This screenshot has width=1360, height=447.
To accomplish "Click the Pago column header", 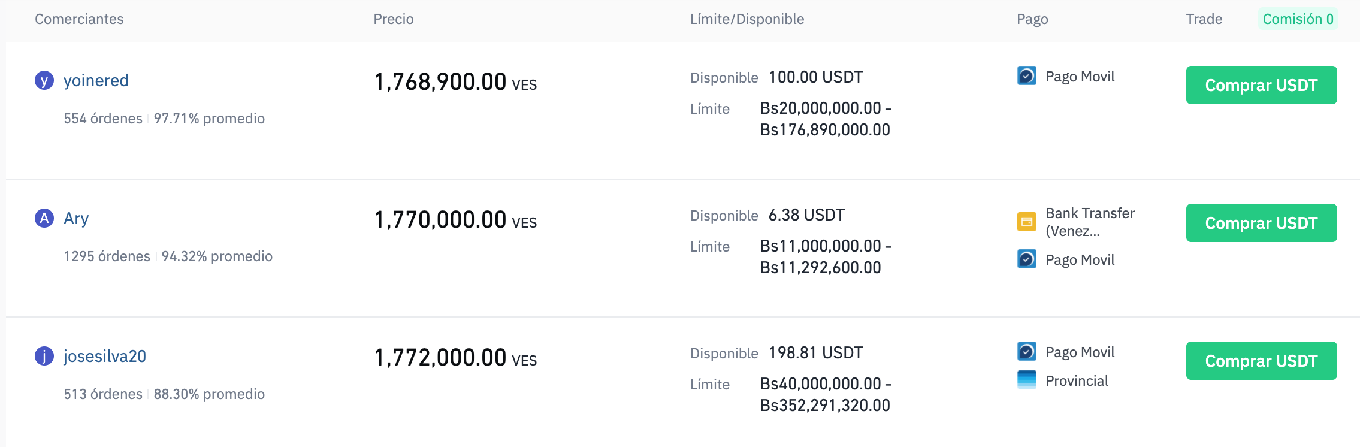I will (x=1032, y=19).
